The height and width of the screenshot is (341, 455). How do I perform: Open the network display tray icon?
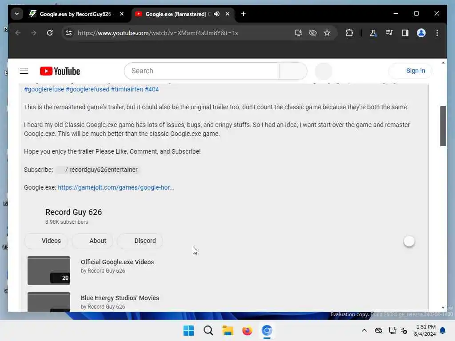coord(392,330)
